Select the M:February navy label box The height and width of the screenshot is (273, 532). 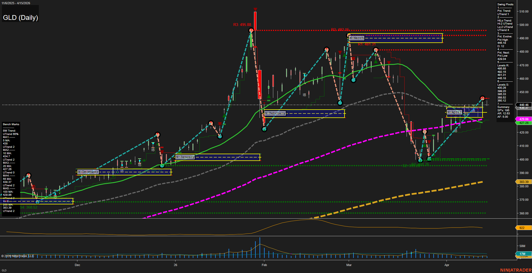tap(275, 113)
